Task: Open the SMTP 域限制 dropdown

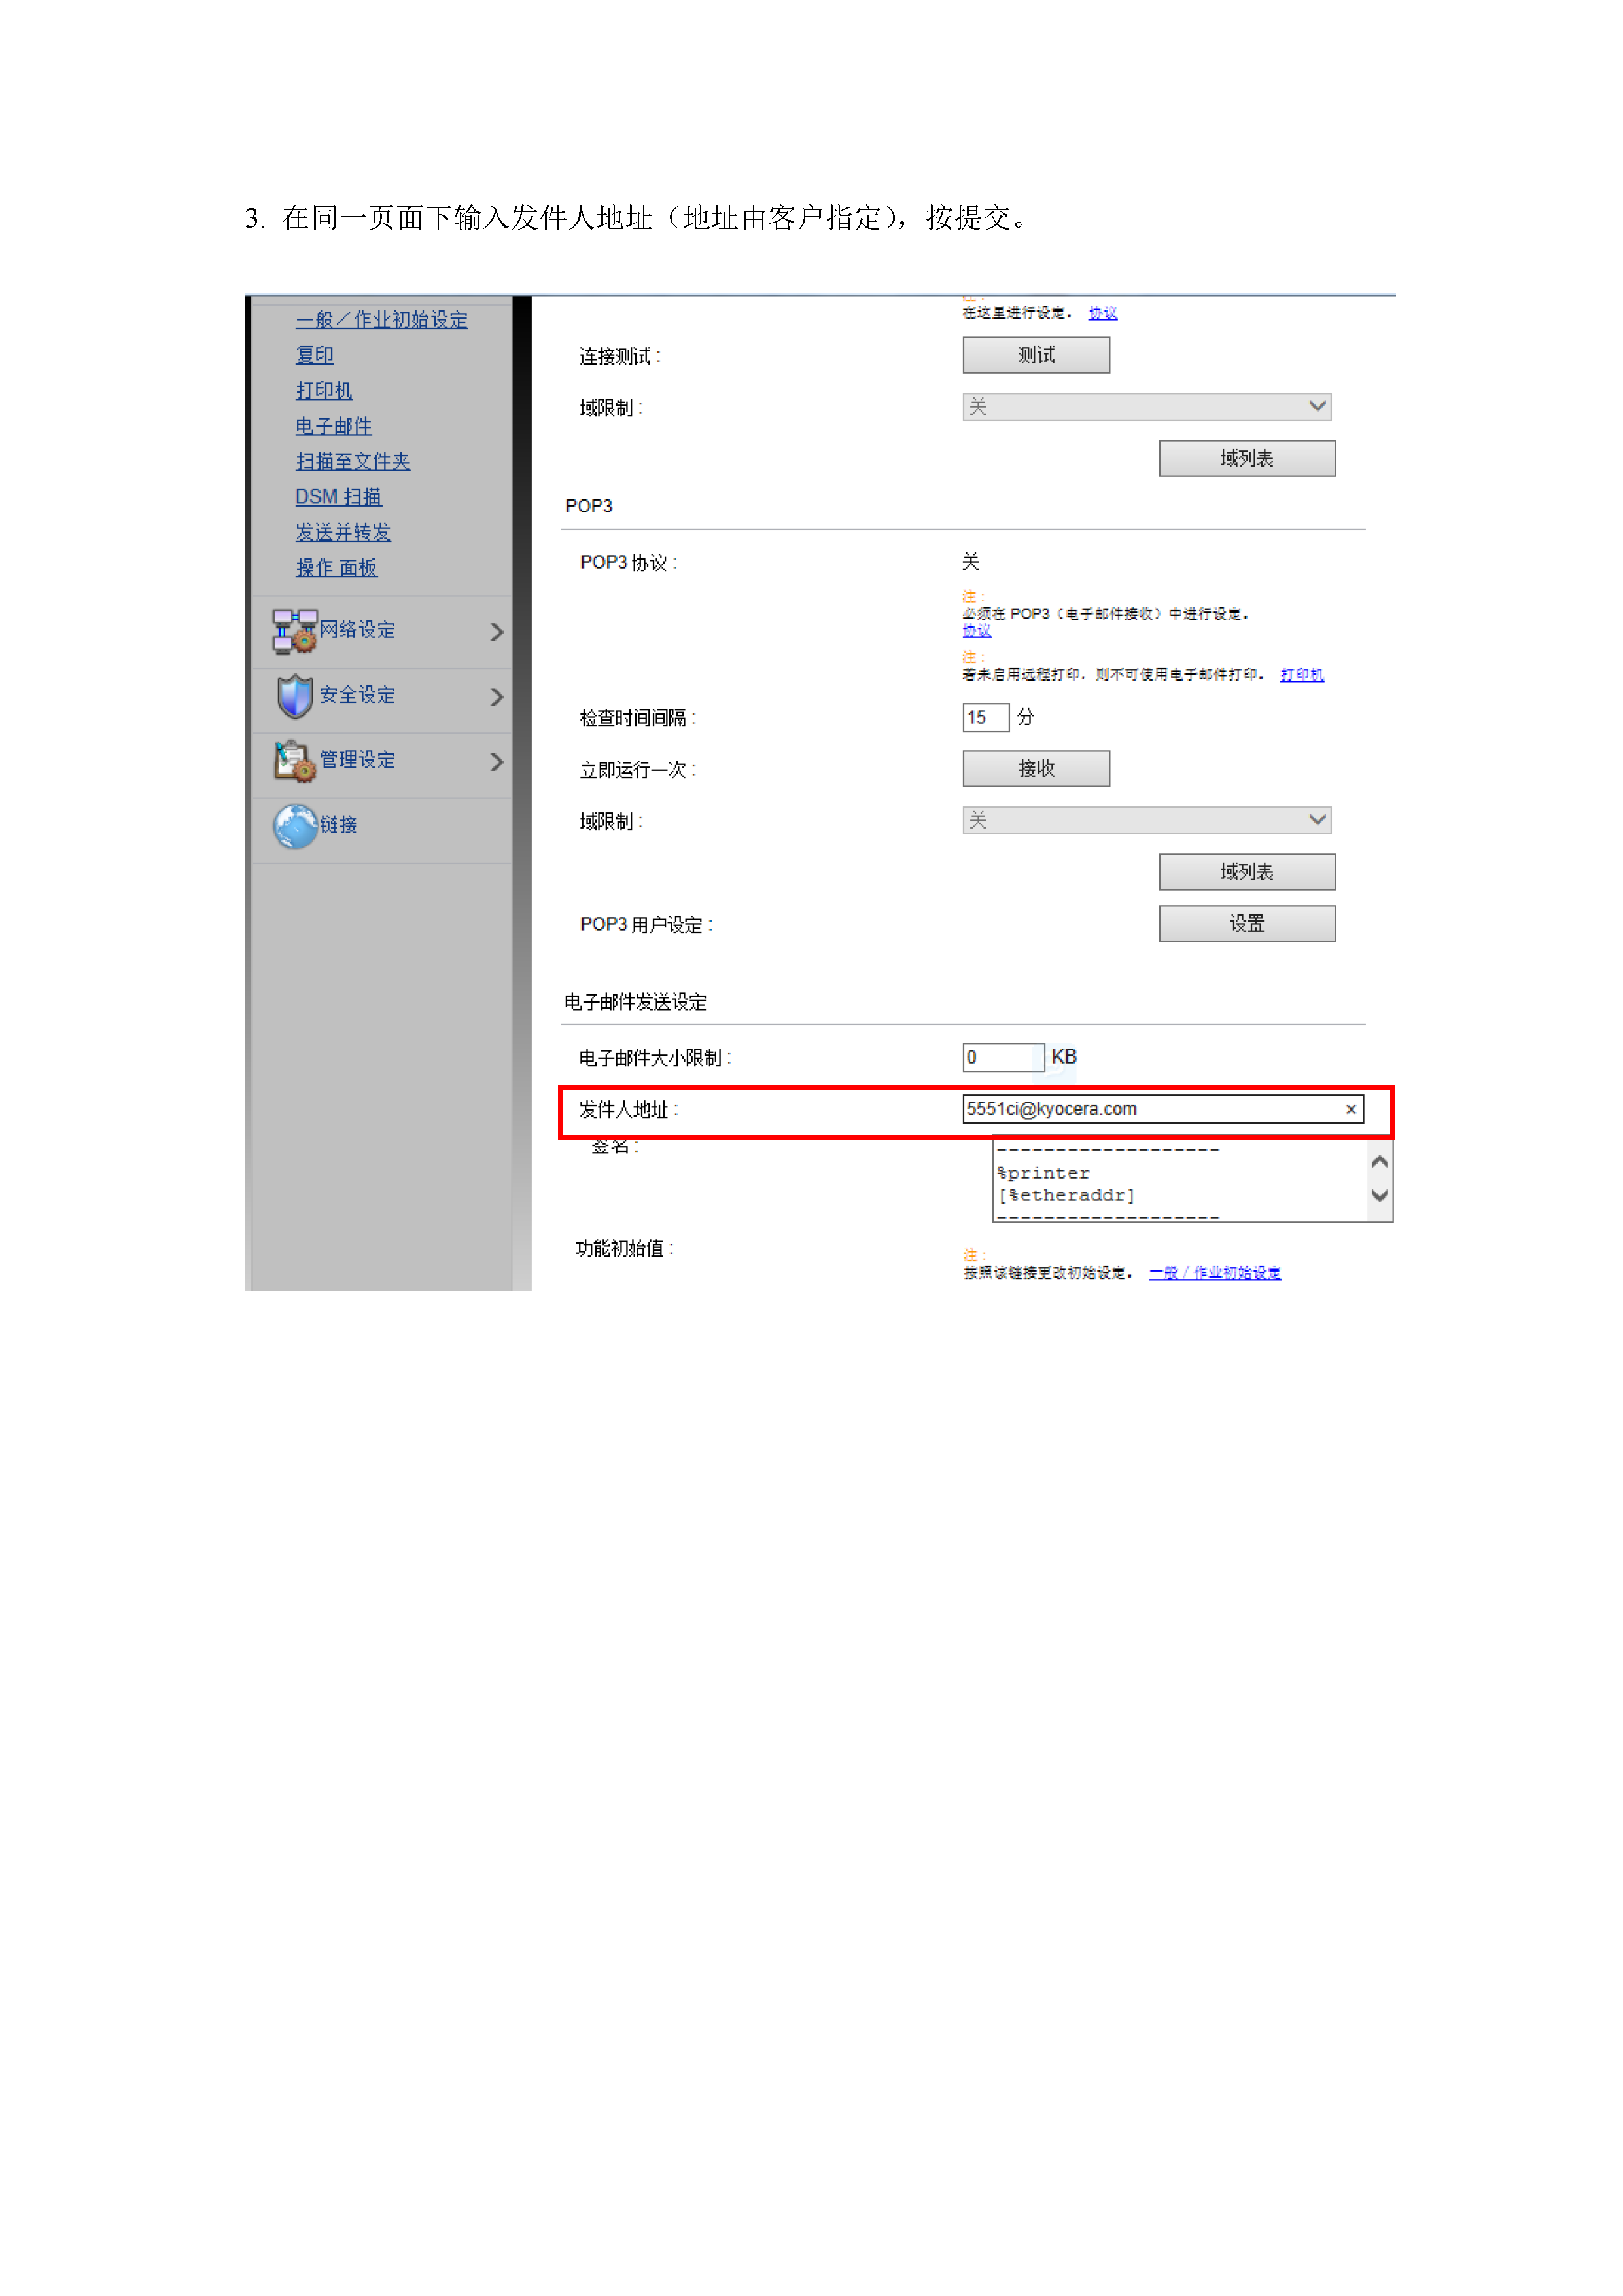Action: click(1146, 406)
